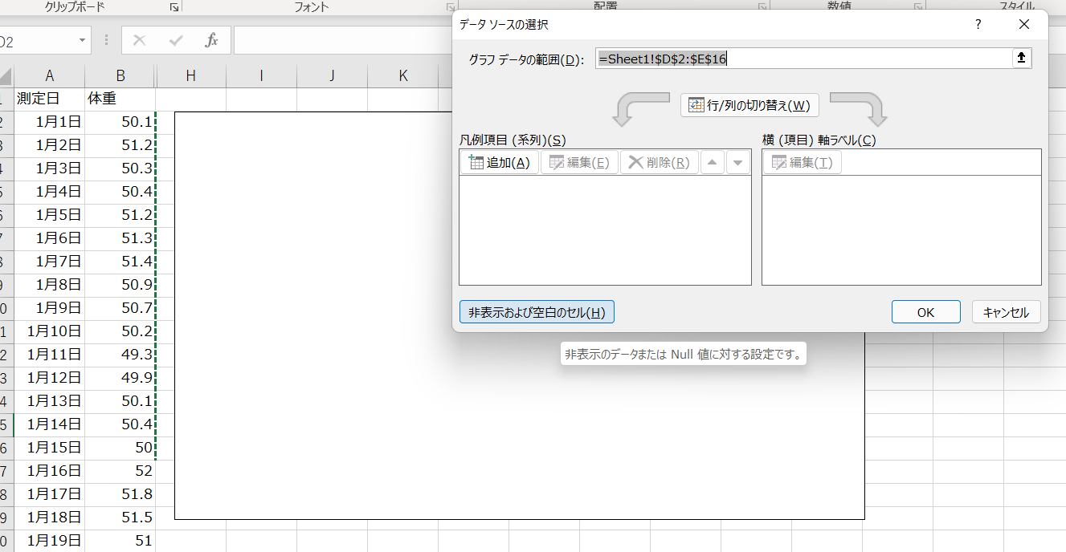
Task: Open help with the dialog question mark
Action: 978,24
